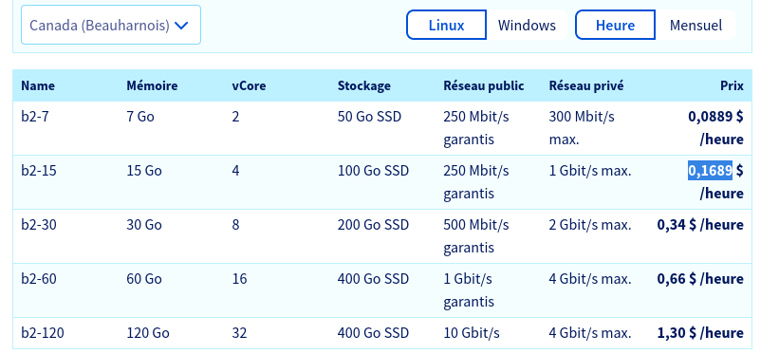Click the Mémoire column header
Image resolution: width=779 pixels, height=354 pixels.
[x=152, y=86]
